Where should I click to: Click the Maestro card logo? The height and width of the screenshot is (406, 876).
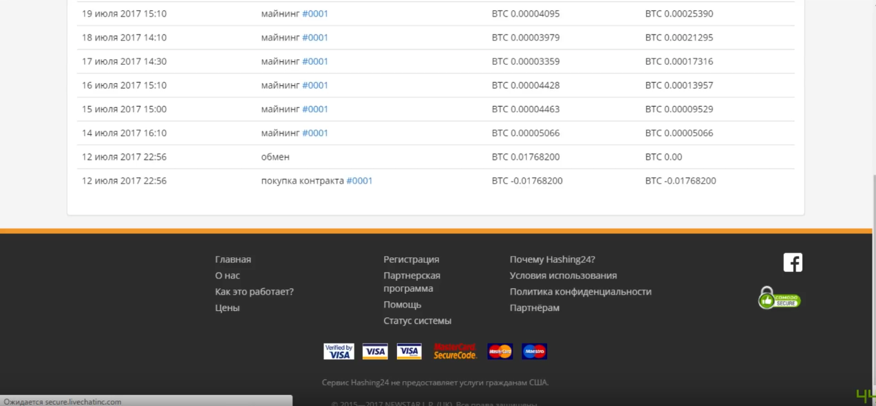(x=534, y=352)
